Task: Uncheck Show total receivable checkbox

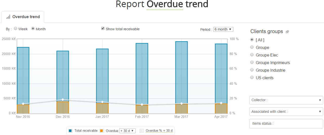Action: click(103, 29)
